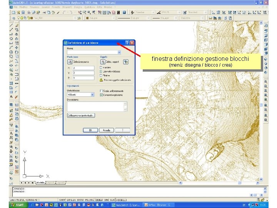Click the Dimension Style icon
This screenshot has width=277, height=208.
(x=159, y=12)
